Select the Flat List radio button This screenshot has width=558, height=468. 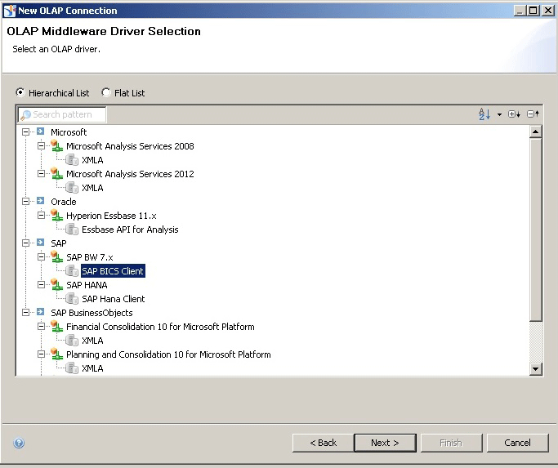[105, 92]
